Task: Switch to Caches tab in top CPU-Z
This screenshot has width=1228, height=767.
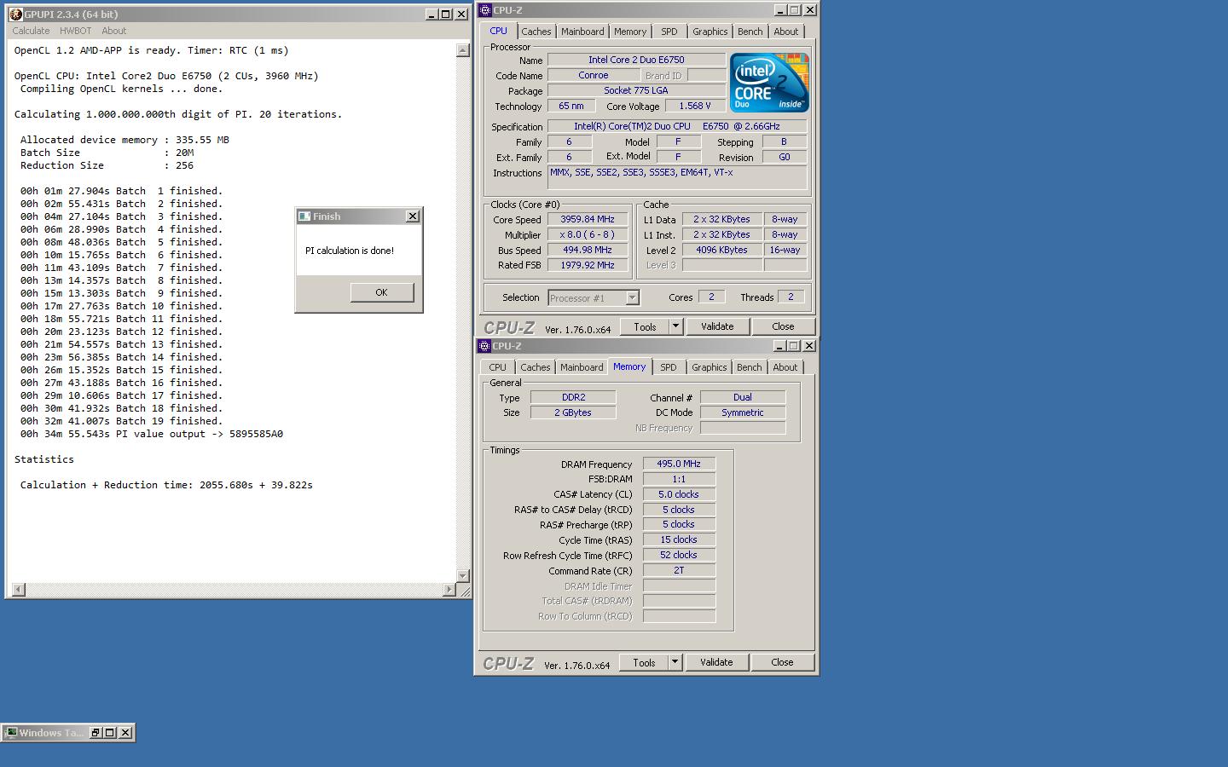Action: (536, 32)
